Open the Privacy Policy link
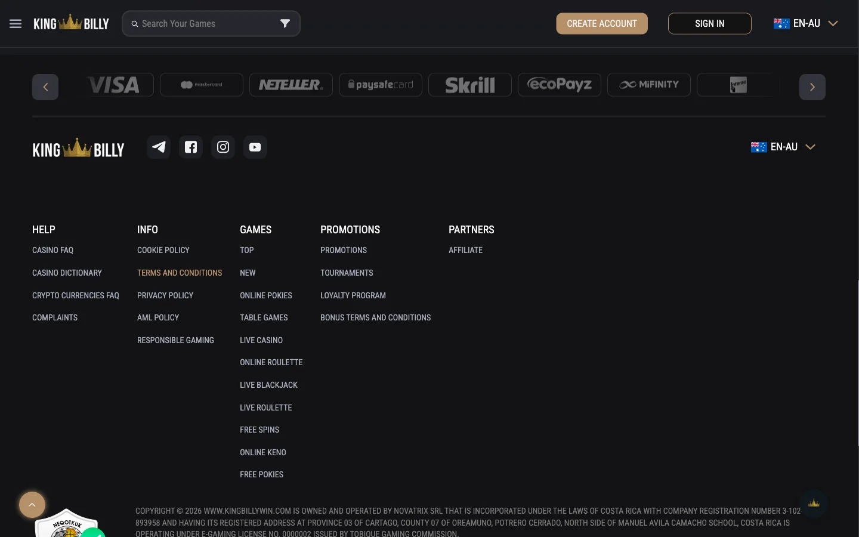This screenshot has height=537, width=859. (165, 295)
